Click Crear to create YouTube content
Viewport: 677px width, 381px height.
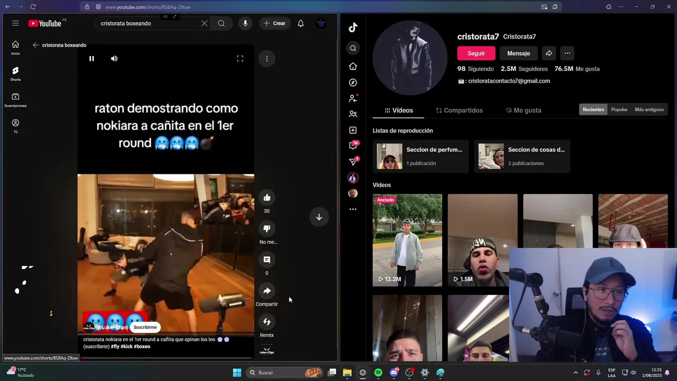pyautogui.click(x=275, y=23)
